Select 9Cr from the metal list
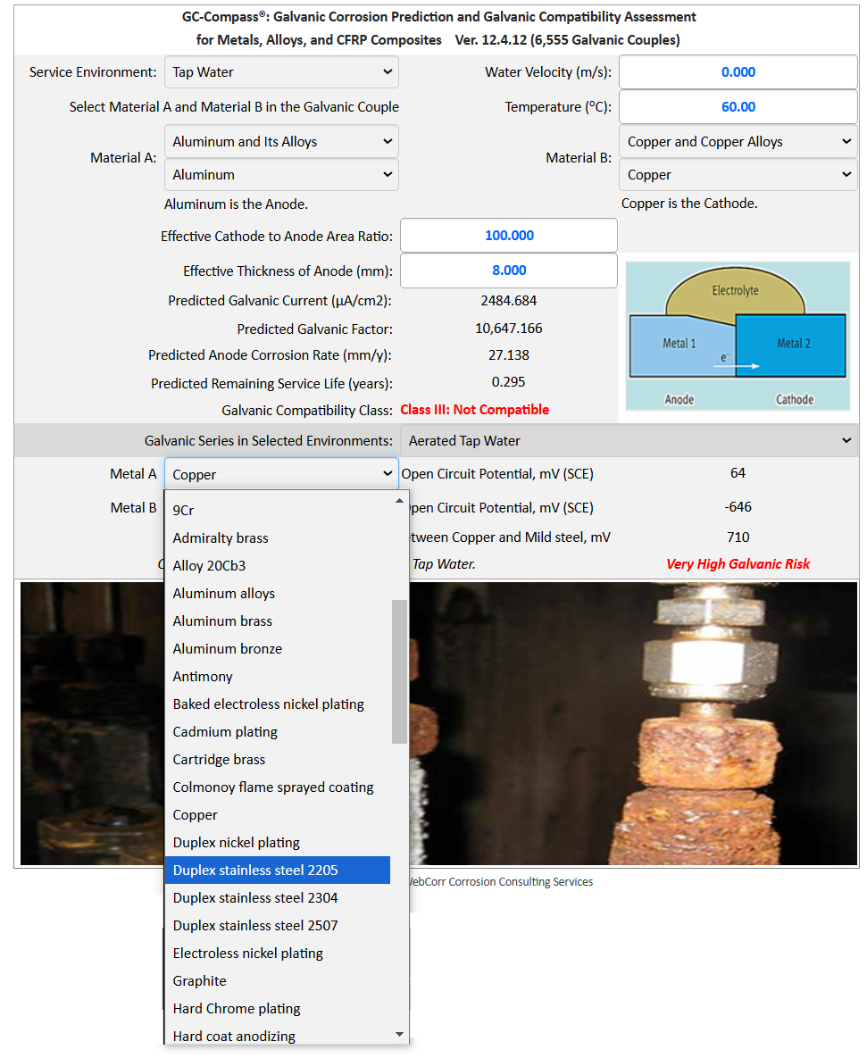867x1058 pixels. [x=278, y=510]
